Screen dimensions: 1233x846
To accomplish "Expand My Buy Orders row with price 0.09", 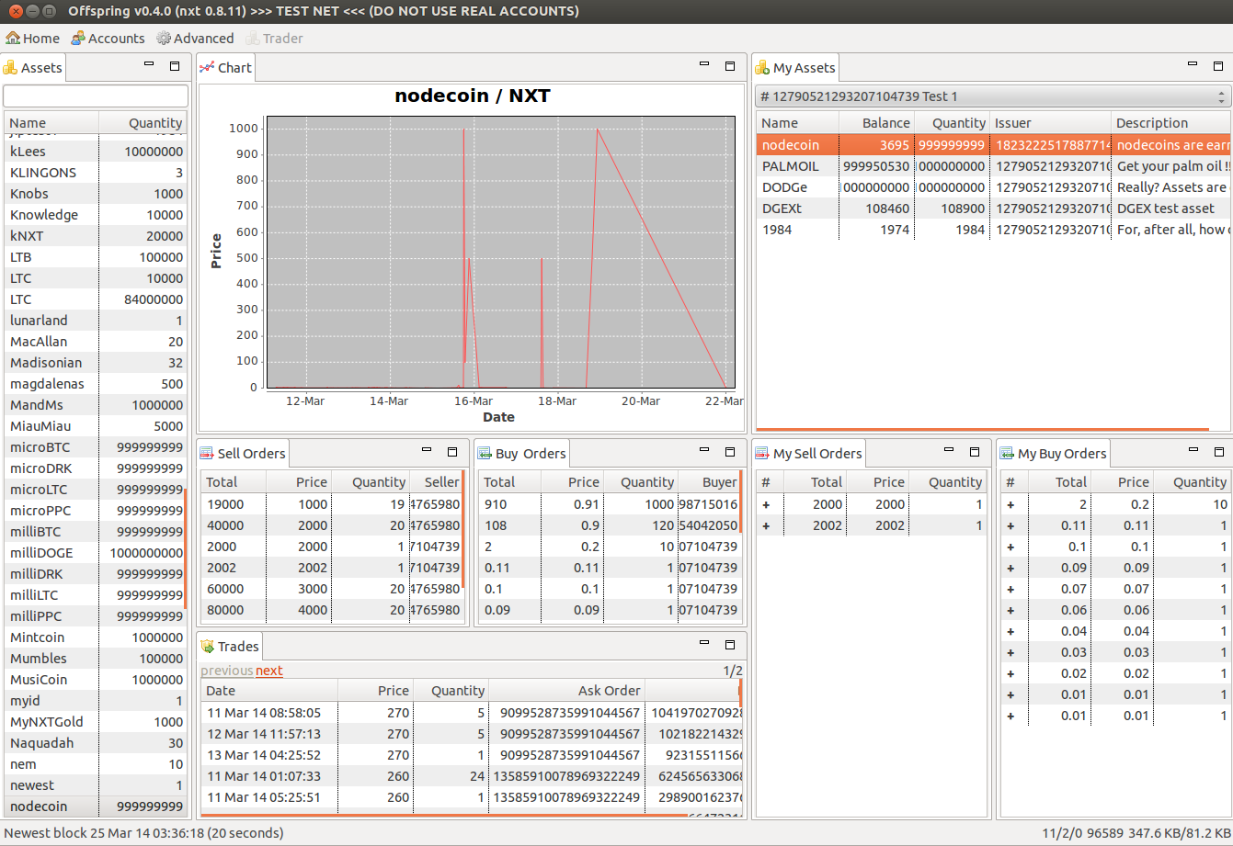I will pyautogui.click(x=1010, y=568).
